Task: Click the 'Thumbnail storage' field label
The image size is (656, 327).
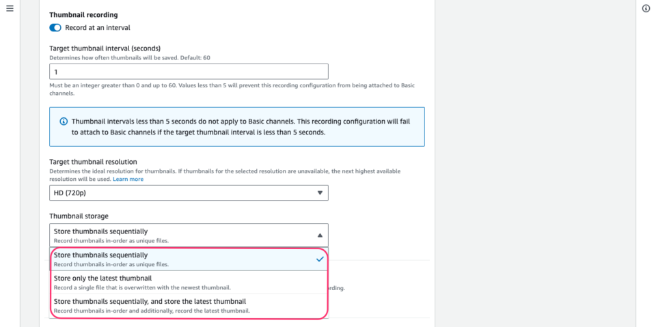Action: coord(79,216)
